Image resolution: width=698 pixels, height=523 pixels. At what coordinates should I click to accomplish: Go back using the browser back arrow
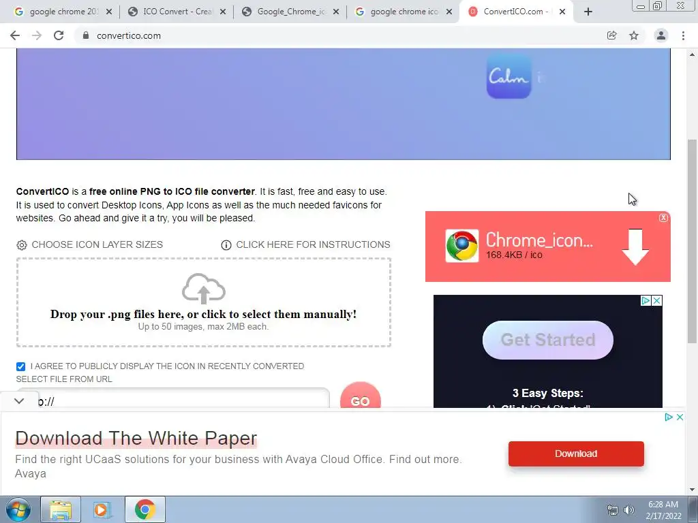point(15,35)
